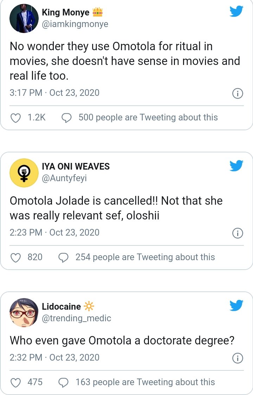253x395 pixels.
Task: Open Lidocaine anime avatar
Action: 24,312
